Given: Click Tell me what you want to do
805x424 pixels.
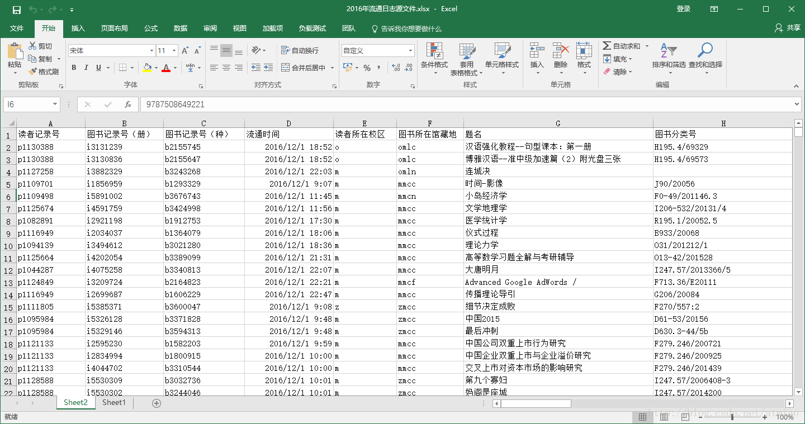Looking at the screenshot, I should (x=406, y=28).
